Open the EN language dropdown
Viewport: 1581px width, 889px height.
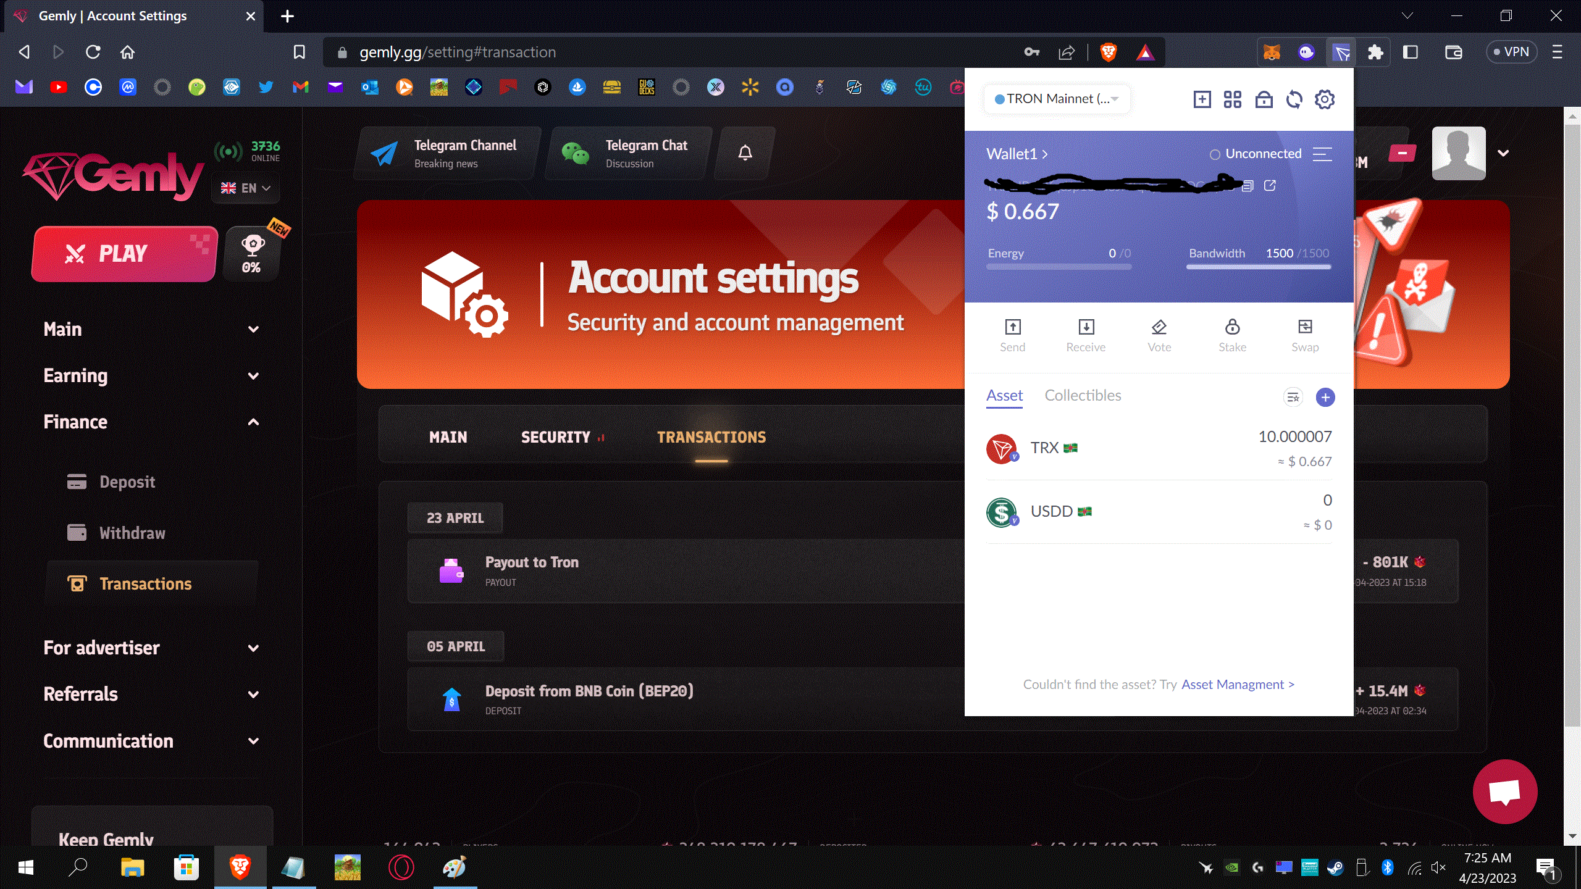(x=246, y=188)
